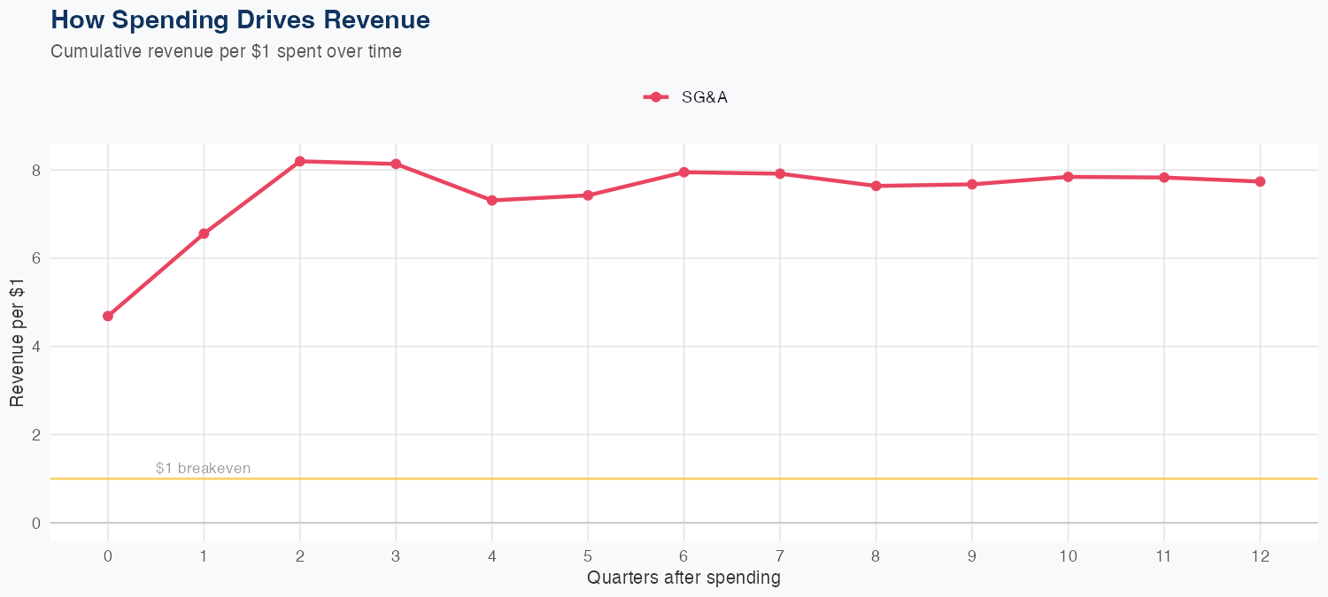Click the data point at quarter 8
The height and width of the screenshot is (597, 1328).
(x=876, y=186)
